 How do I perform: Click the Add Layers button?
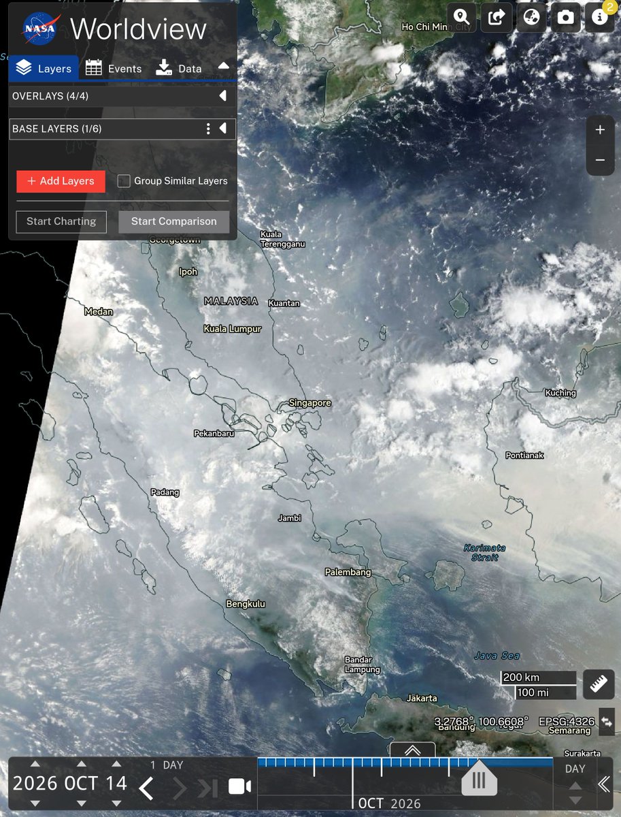(61, 181)
